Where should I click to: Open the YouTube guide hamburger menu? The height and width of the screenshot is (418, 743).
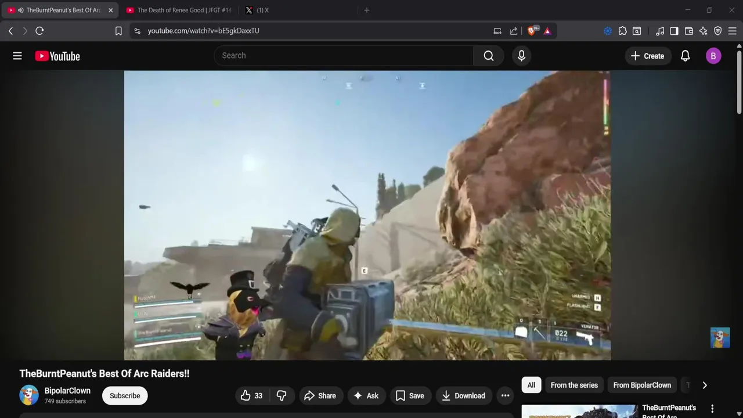(x=17, y=56)
